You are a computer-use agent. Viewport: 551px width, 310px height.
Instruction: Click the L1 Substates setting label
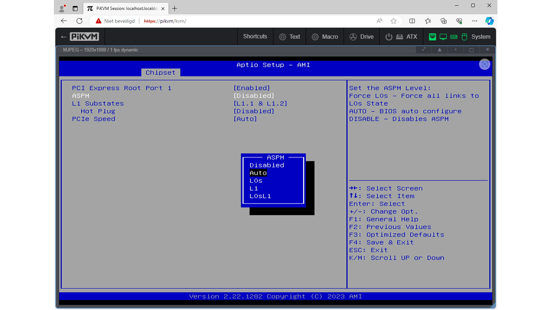(x=98, y=104)
